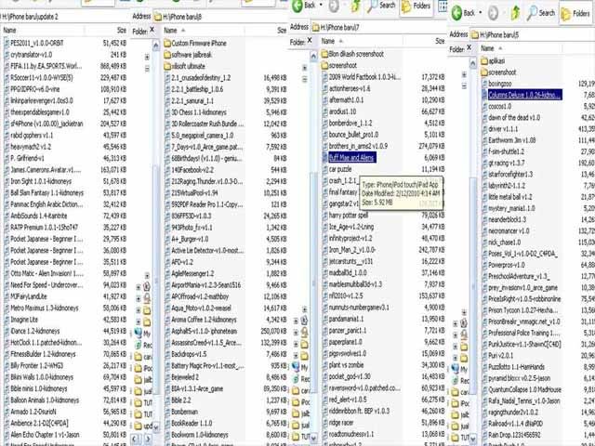Screen dimensions: 595x446
Task: Close the Folders pane in the iPhone baru\7 window
Action: point(310,39)
